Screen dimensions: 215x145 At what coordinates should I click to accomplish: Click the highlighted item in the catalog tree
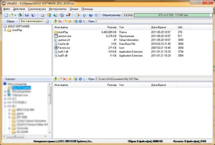point(21,88)
